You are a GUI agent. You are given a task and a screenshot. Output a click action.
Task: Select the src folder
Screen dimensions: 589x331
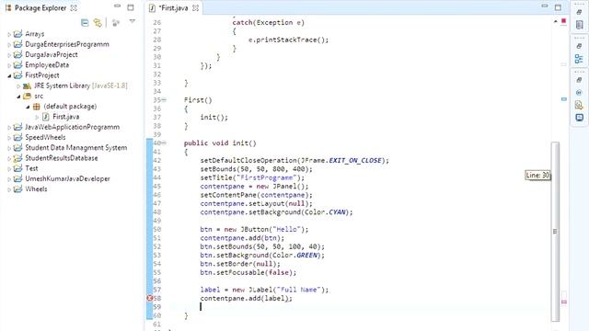[x=39, y=96]
